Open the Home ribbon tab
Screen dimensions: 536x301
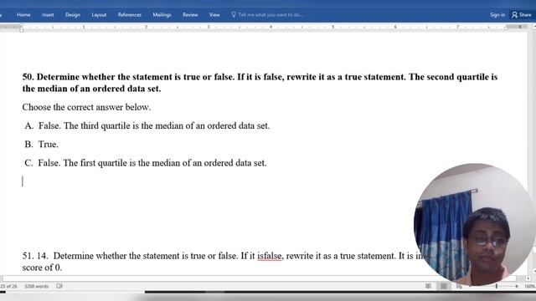point(23,15)
